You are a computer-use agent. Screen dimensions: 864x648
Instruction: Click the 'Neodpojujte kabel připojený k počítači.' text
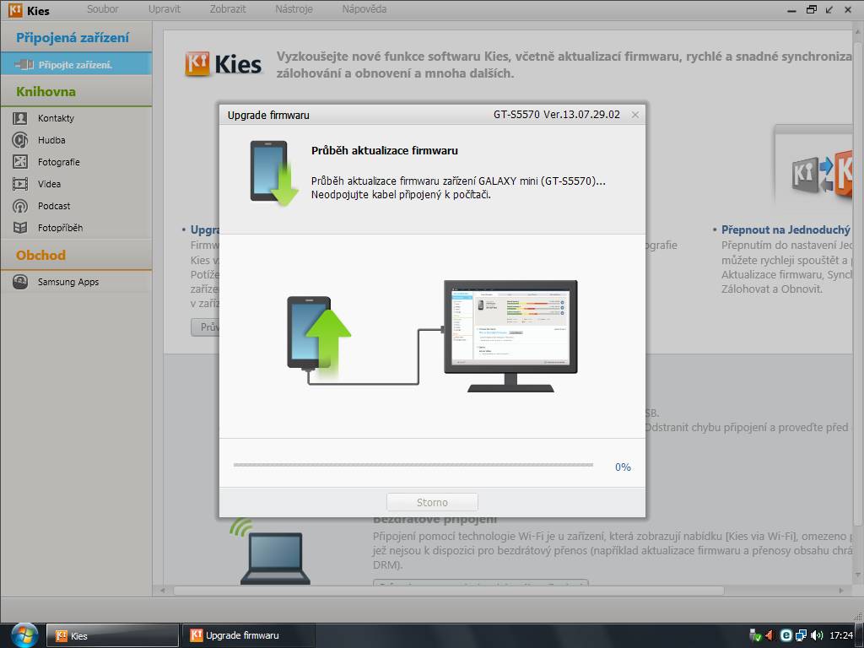click(401, 195)
